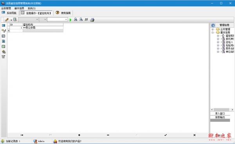This screenshot has width=235, height=144.
Task: Click the blue circular icon beside 管理信息
Action: (x=213, y=25)
